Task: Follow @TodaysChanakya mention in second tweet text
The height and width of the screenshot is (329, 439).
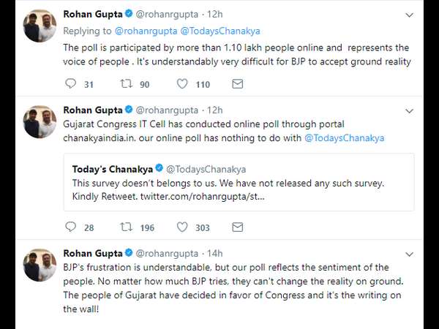Action: tap(345, 137)
